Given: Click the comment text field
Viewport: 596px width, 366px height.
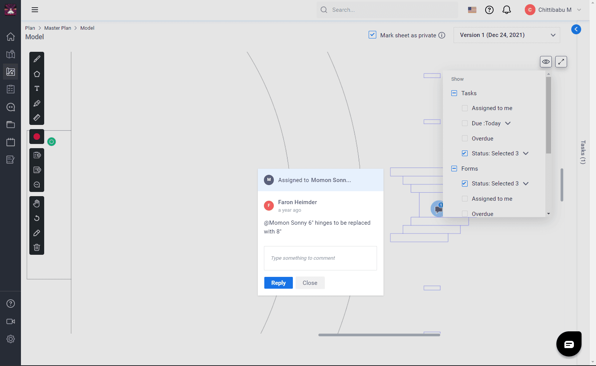Looking at the screenshot, I should pyautogui.click(x=320, y=258).
